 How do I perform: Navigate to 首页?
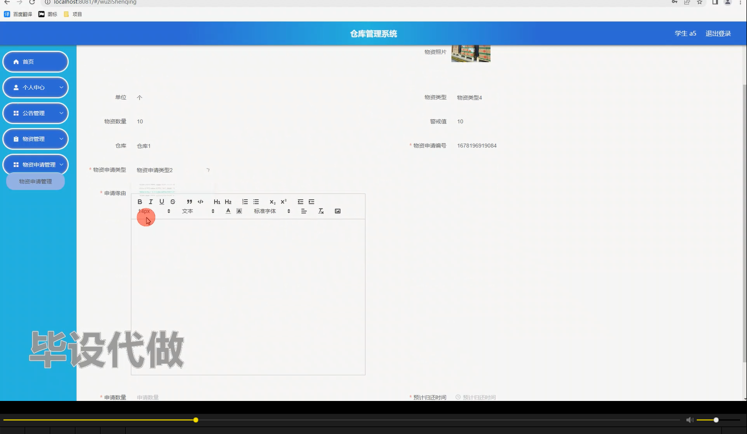pos(35,61)
